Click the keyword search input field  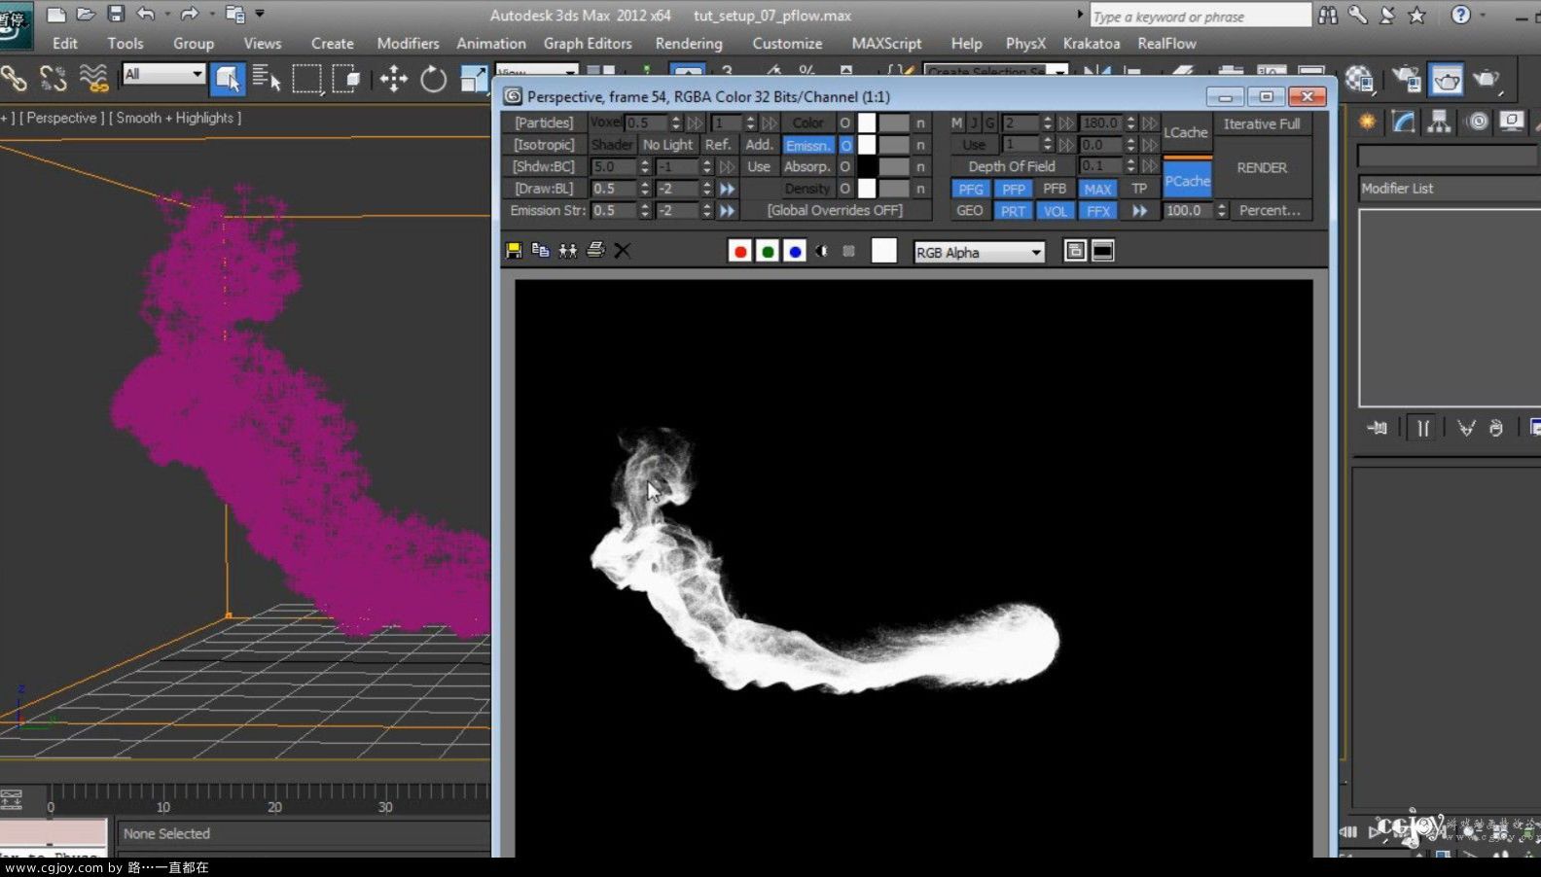(1201, 17)
